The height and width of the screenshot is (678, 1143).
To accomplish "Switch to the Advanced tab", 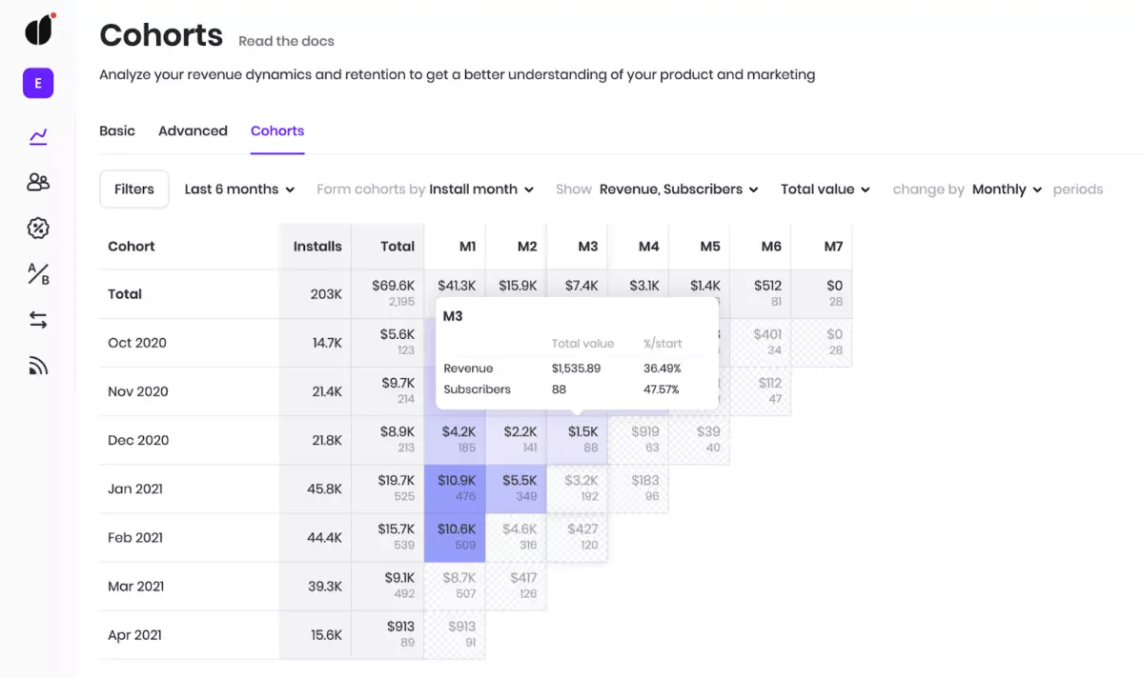I will [x=193, y=131].
